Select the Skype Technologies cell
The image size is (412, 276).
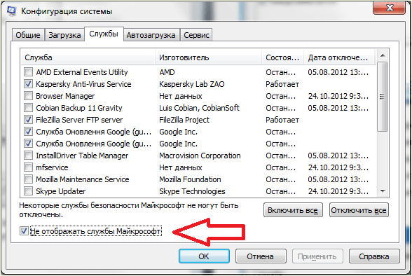click(x=192, y=191)
